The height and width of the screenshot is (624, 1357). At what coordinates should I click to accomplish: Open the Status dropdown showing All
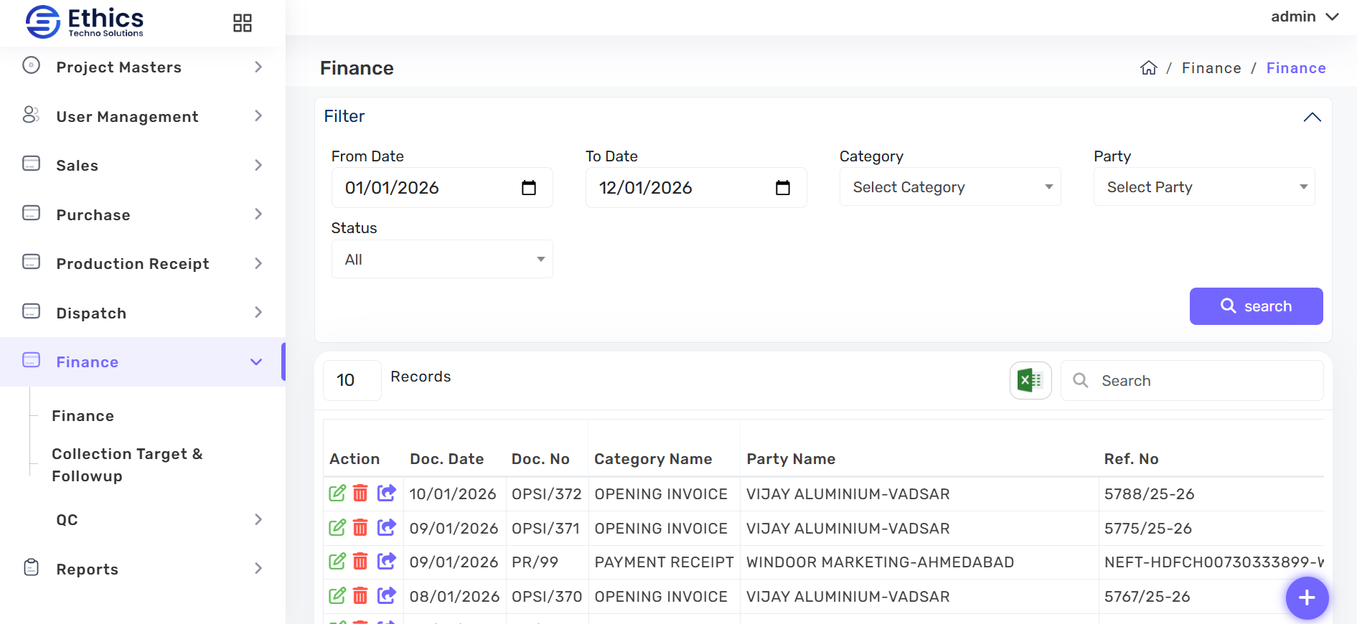[441, 260]
